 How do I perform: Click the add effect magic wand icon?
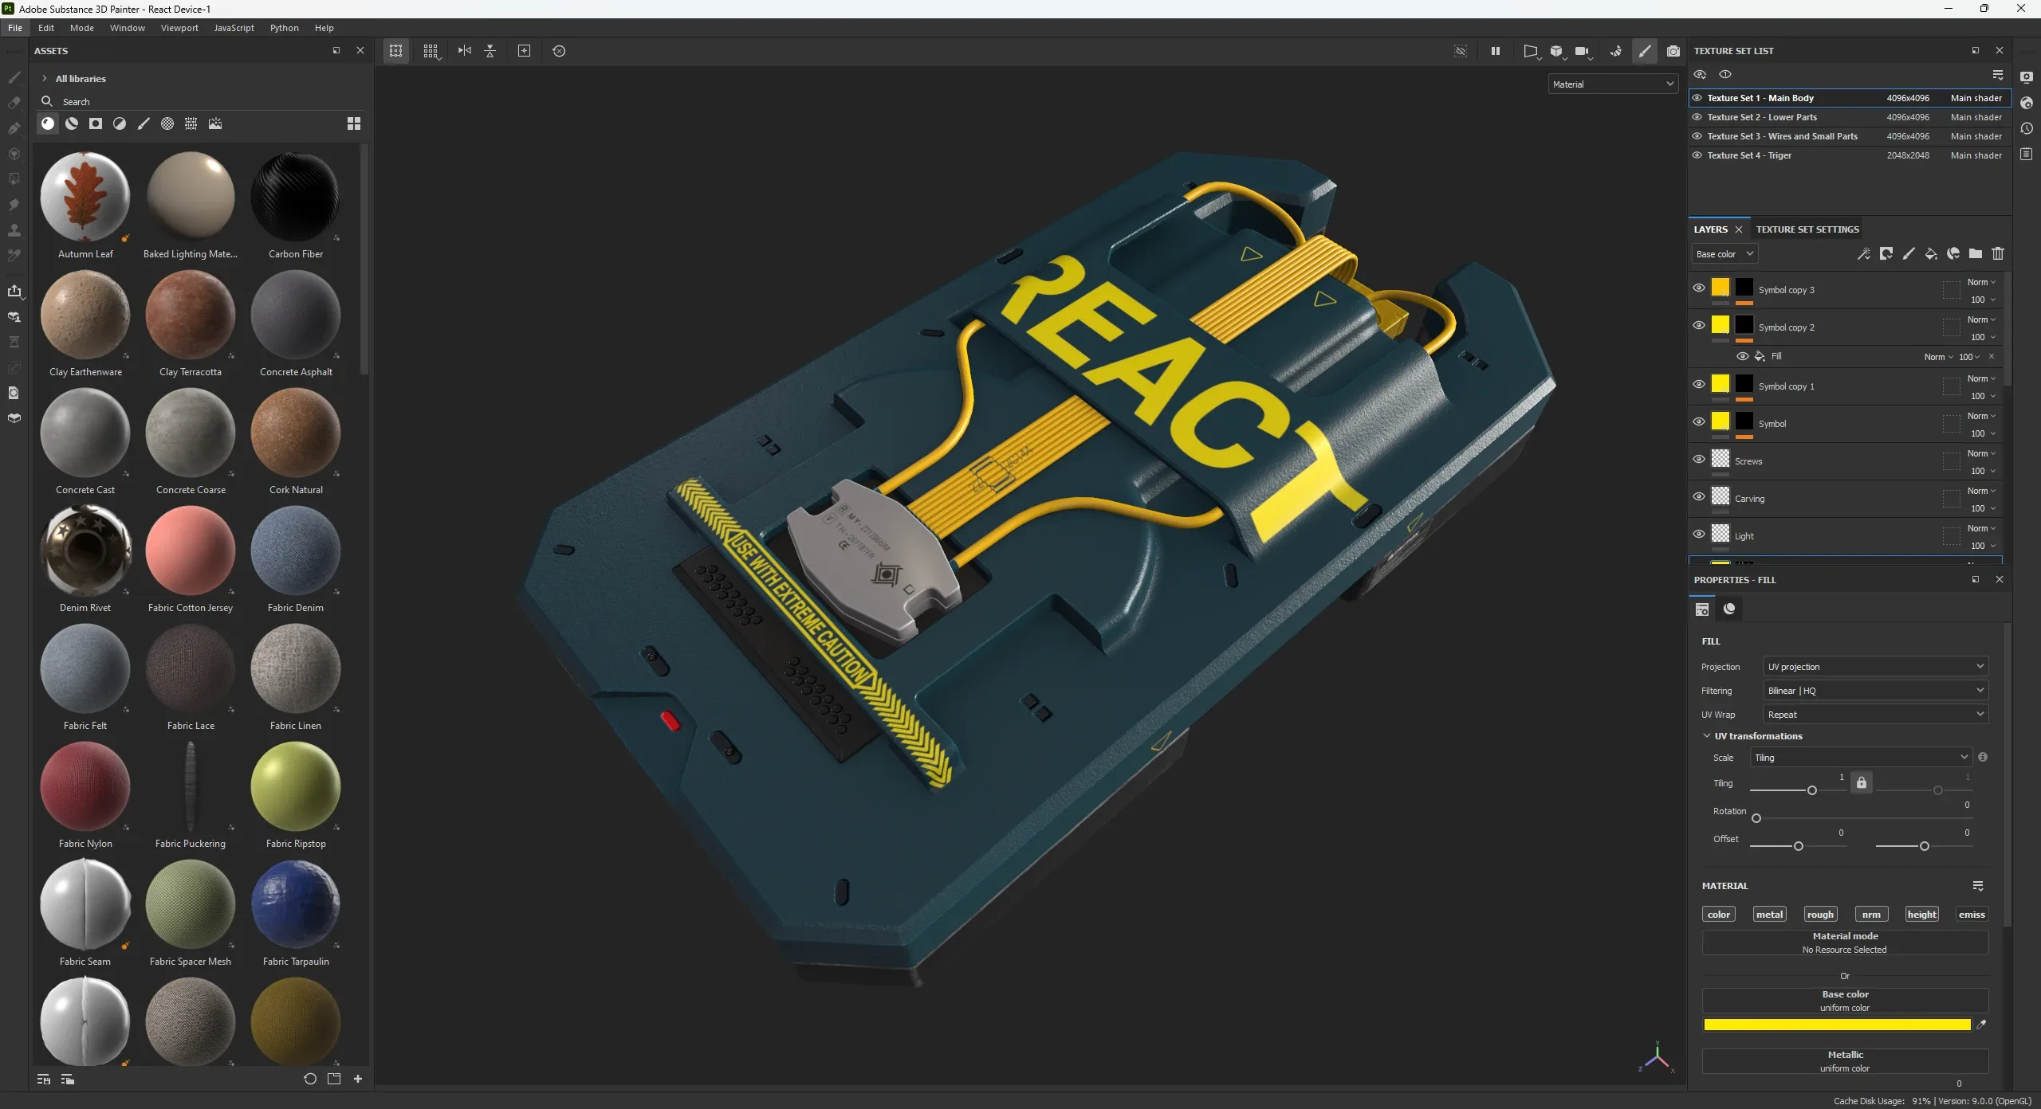[1864, 254]
